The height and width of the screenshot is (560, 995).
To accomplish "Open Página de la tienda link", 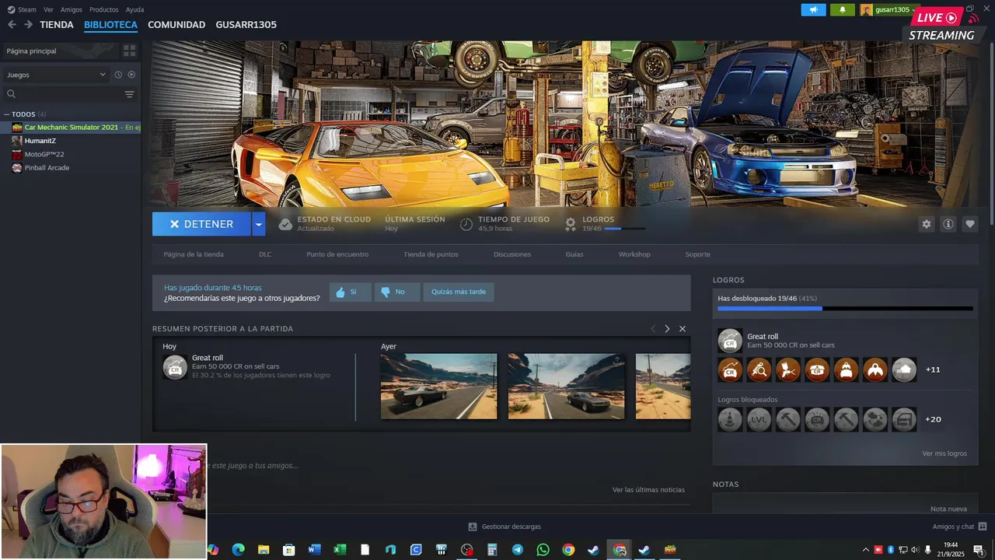I will click(x=194, y=254).
